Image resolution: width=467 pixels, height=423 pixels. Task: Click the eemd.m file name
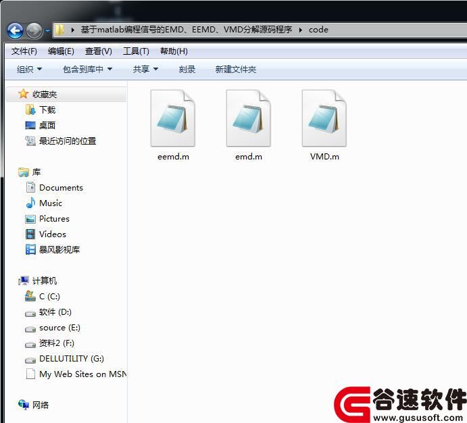[x=173, y=157]
